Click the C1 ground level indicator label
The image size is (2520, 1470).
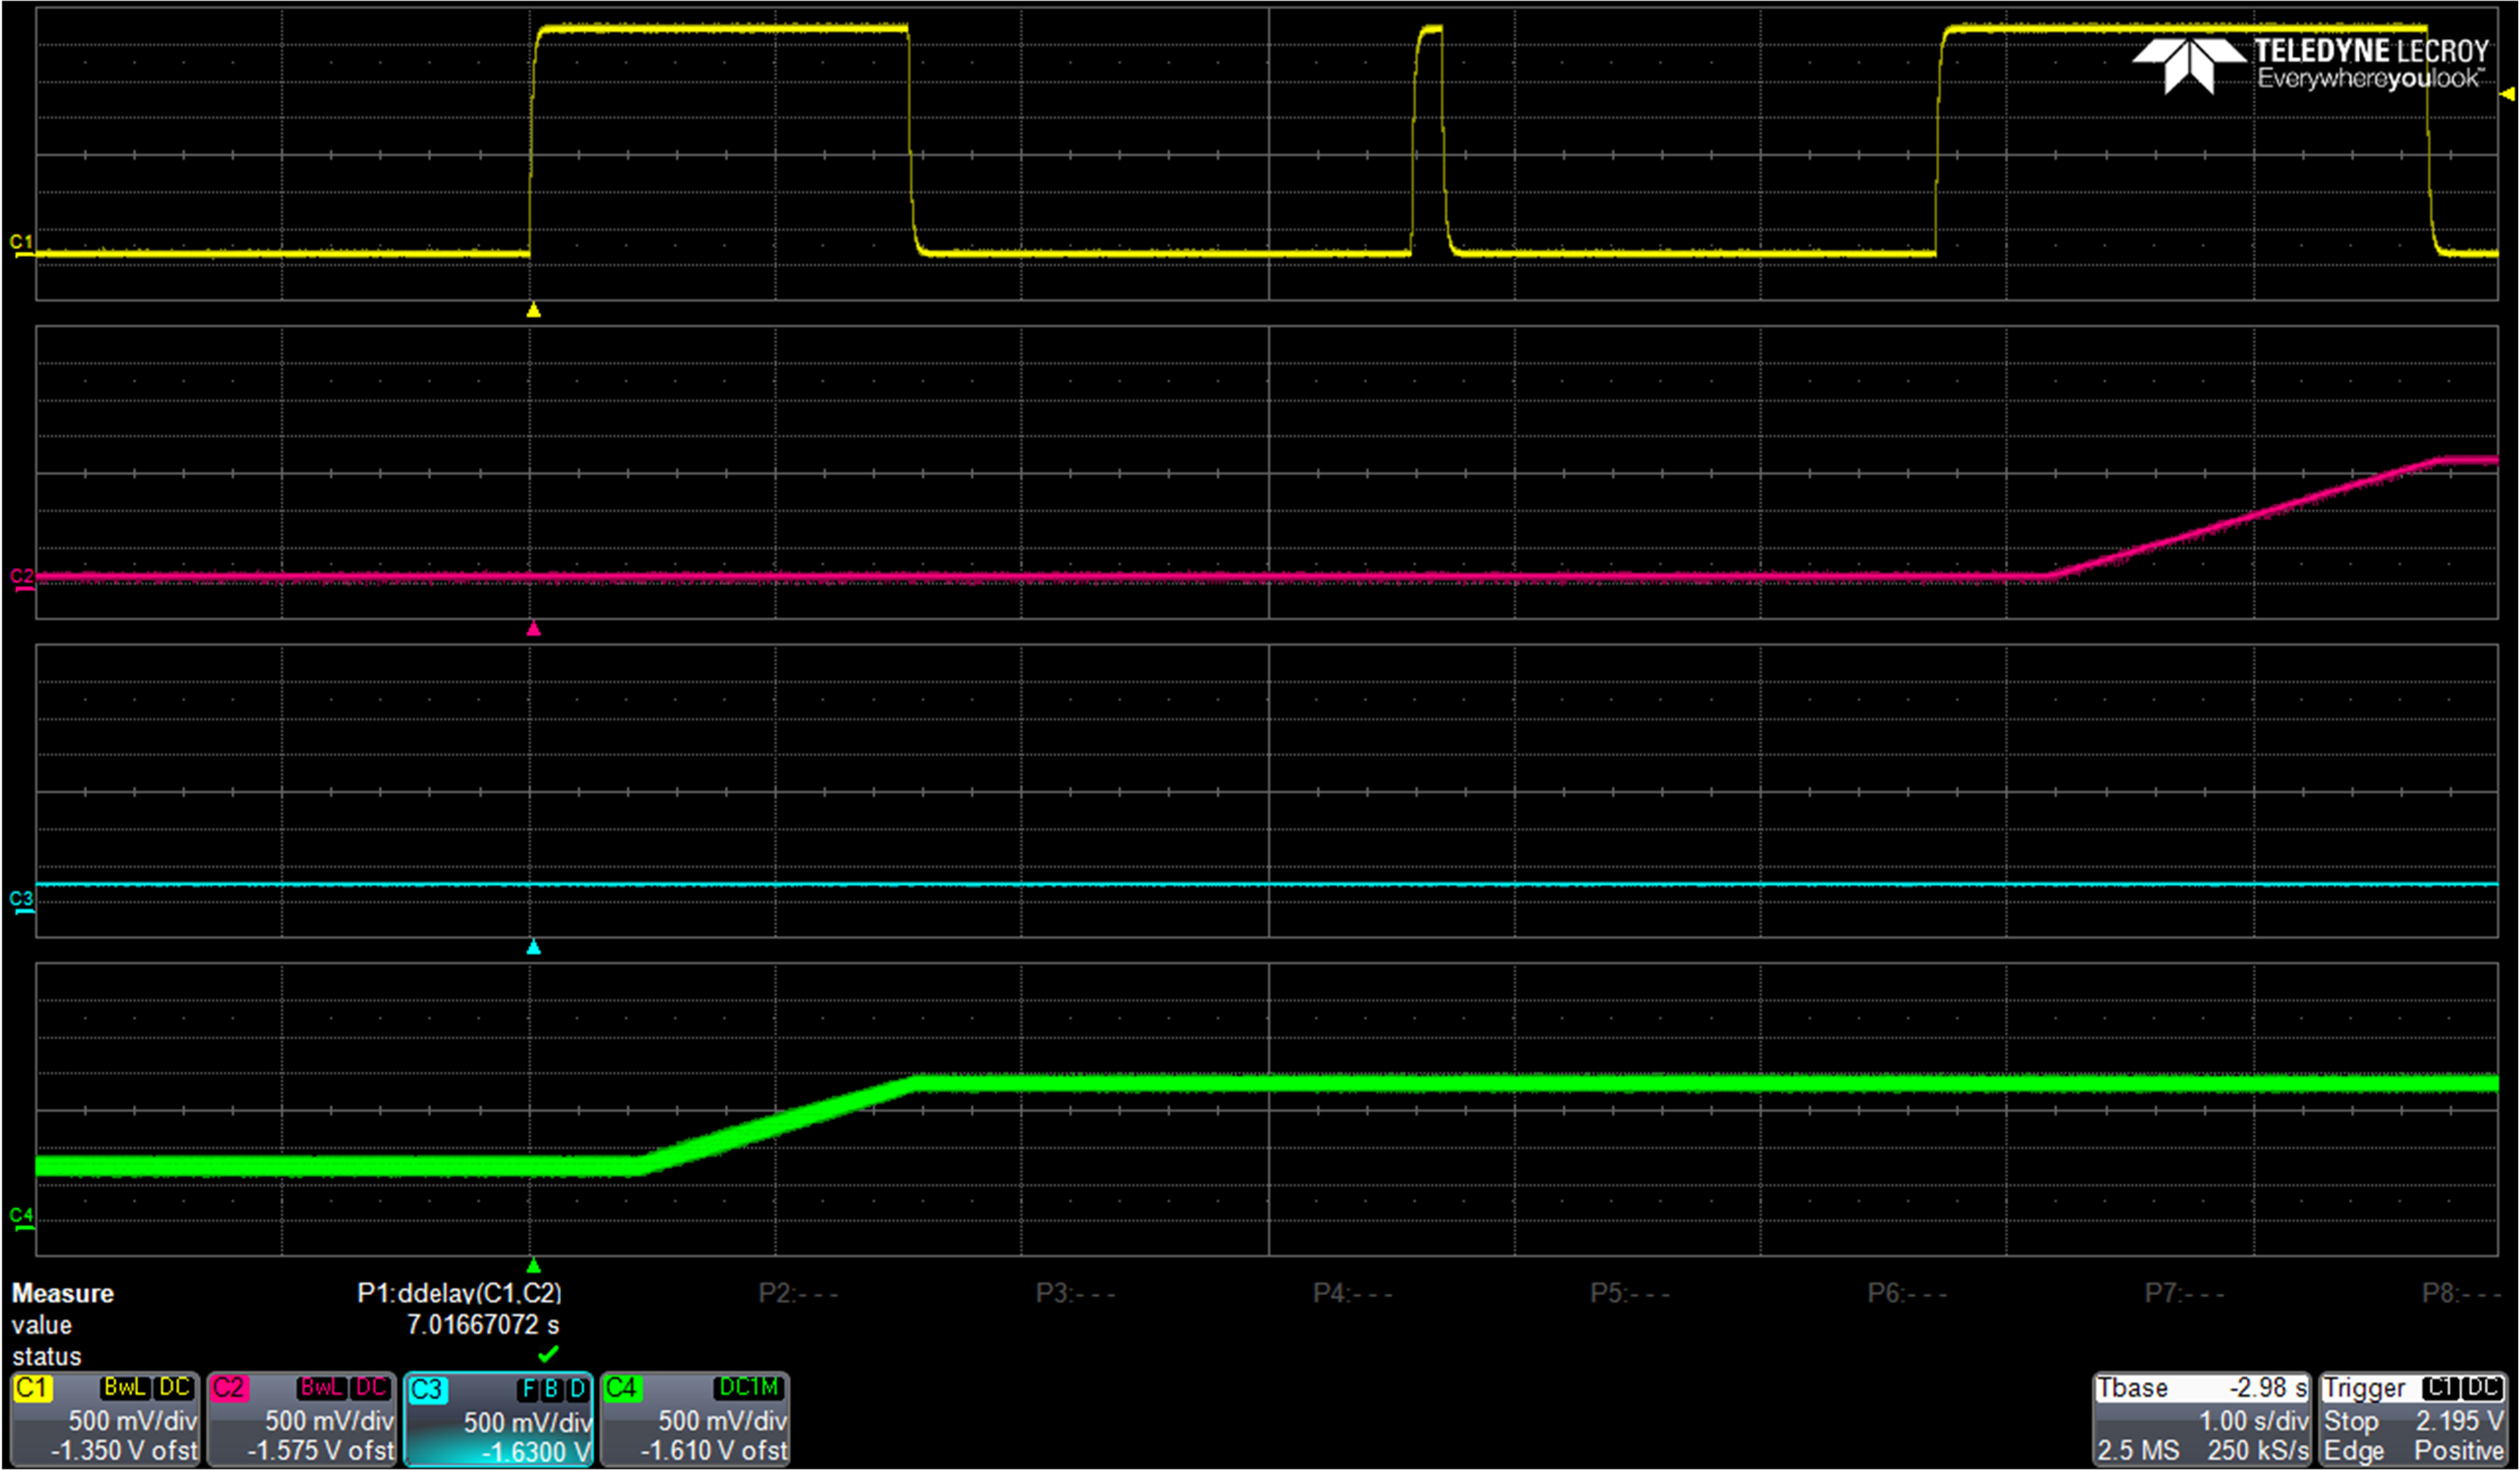[x=21, y=243]
